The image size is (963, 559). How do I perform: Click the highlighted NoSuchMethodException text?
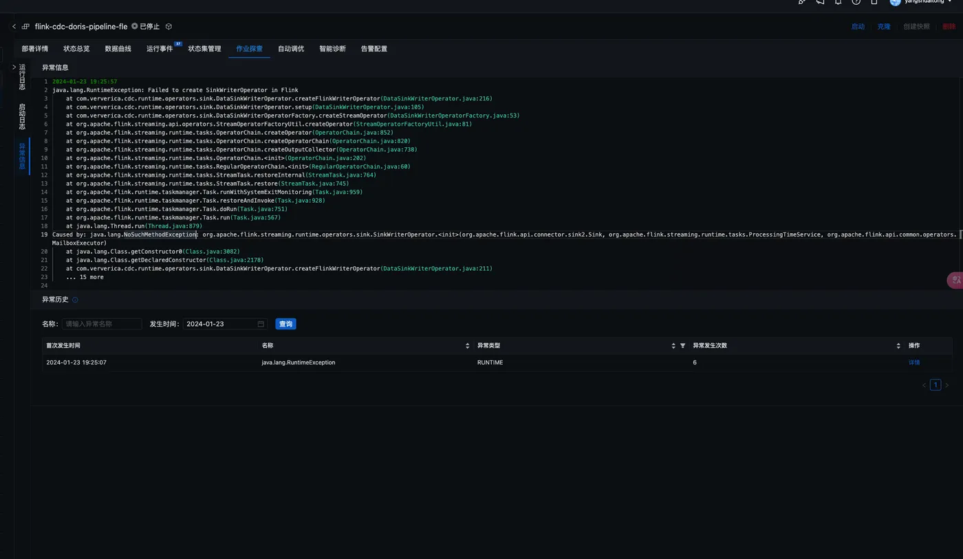[160, 234]
